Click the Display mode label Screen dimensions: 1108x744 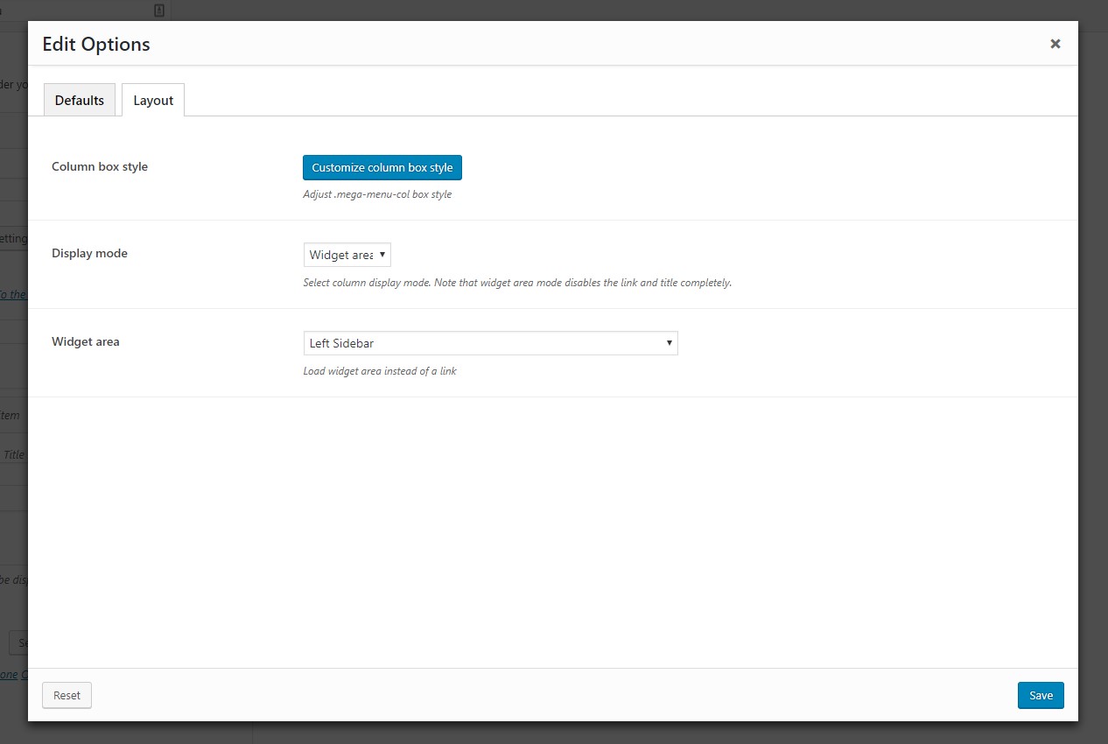pos(89,253)
